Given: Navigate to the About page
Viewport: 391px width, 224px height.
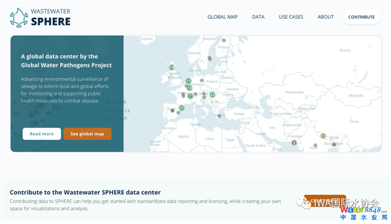Looking at the screenshot, I should [x=325, y=17].
